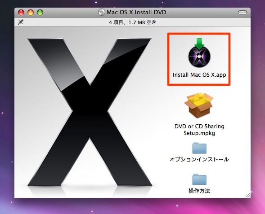The image size is (265, 214).
Task: Open the Install Mac OS X.app disc icon
Action: point(199,53)
